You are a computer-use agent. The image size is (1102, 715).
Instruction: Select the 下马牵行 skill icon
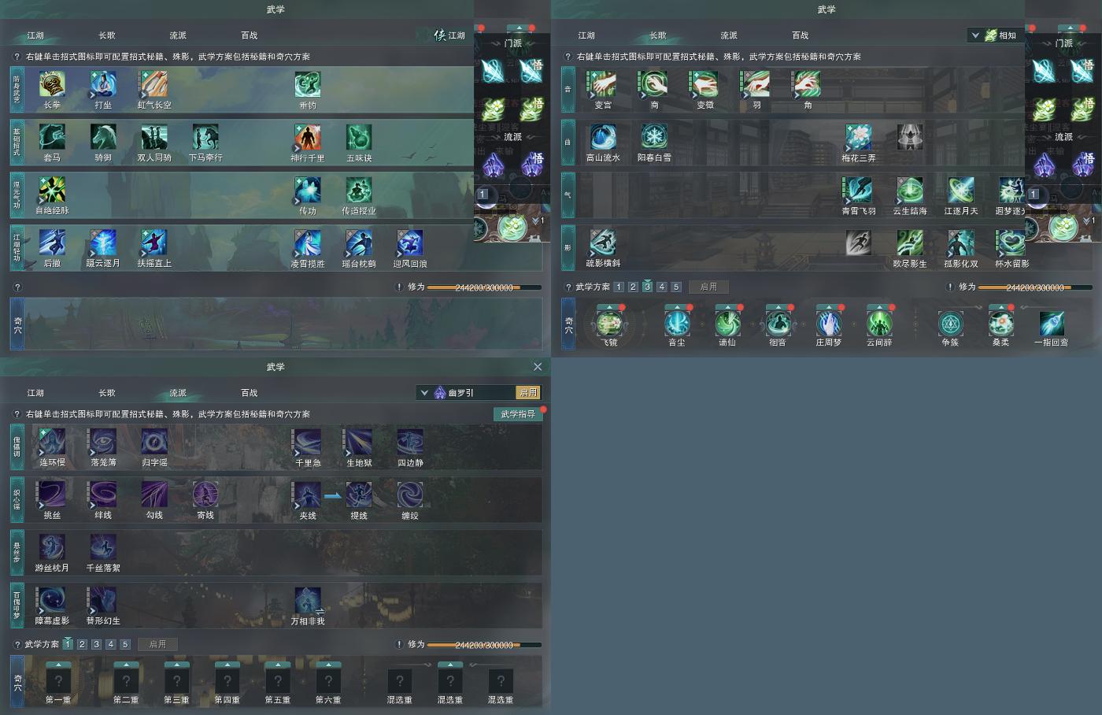coord(205,137)
